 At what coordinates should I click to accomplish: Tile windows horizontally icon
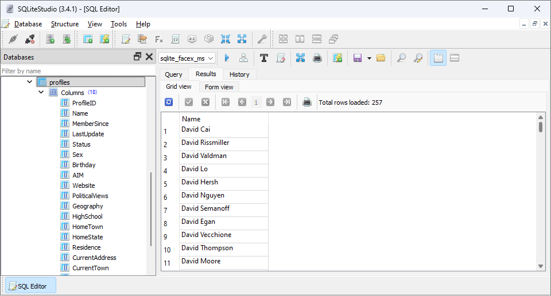point(300,39)
